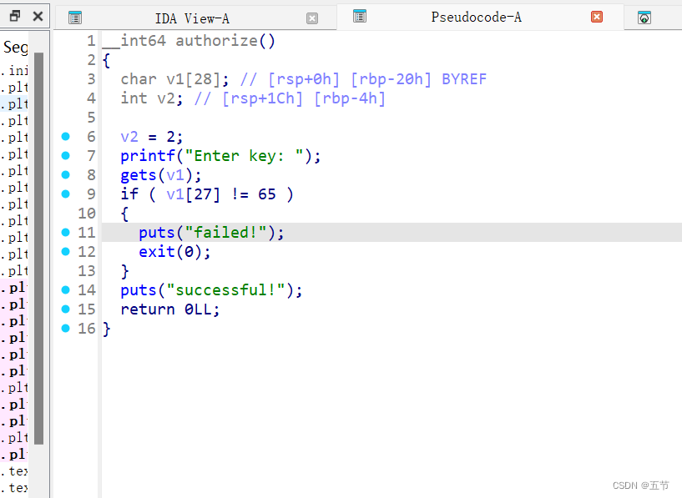
Task: Click puts("failed!") call name
Action: coord(157,233)
